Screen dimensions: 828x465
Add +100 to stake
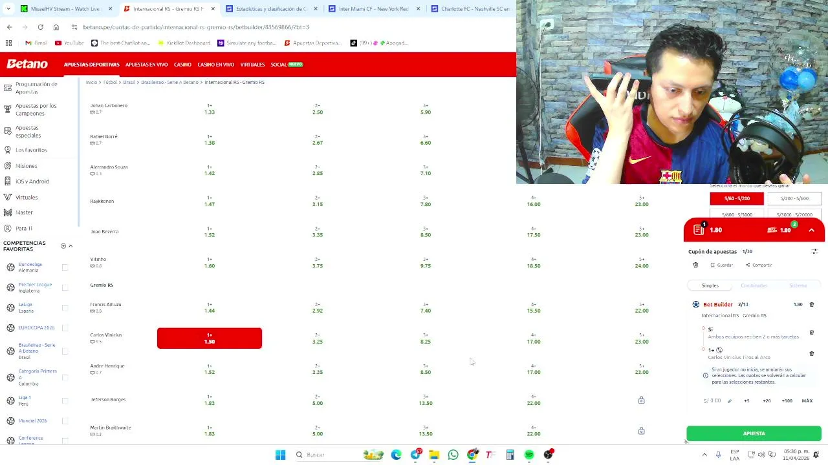click(x=787, y=400)
